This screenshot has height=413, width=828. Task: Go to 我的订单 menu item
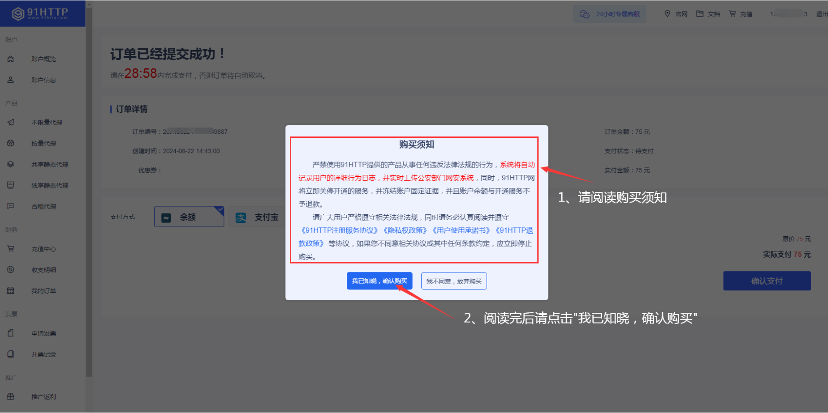pyautogui.click(x=43, y=291)
